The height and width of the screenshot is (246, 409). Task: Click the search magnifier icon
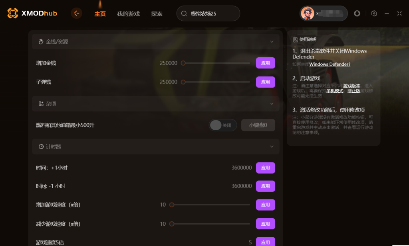click(x=184, y=14)
